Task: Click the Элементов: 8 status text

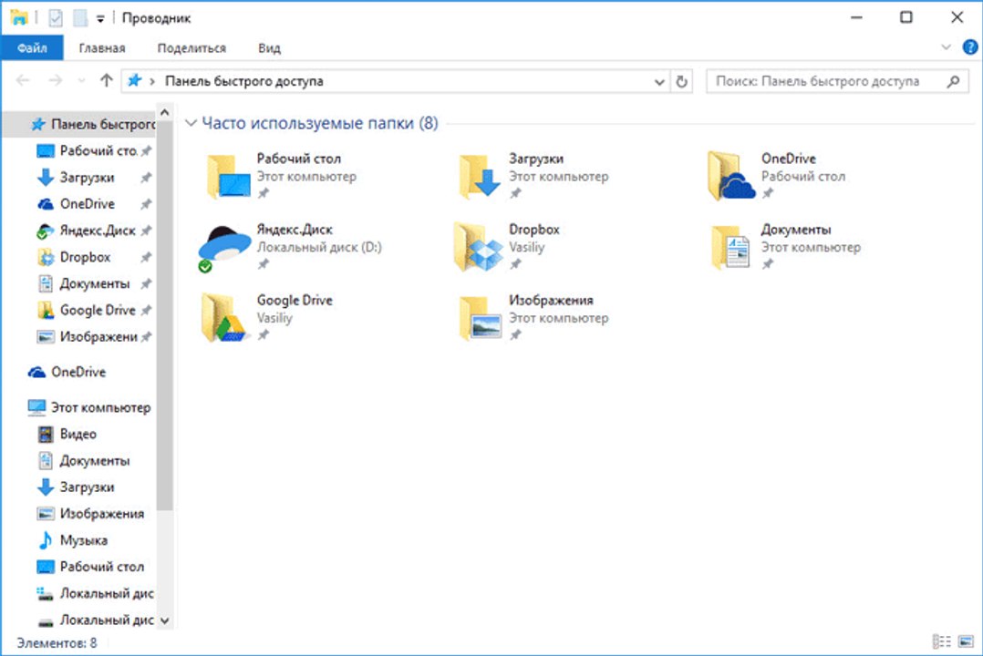Action: coord(57,643)
